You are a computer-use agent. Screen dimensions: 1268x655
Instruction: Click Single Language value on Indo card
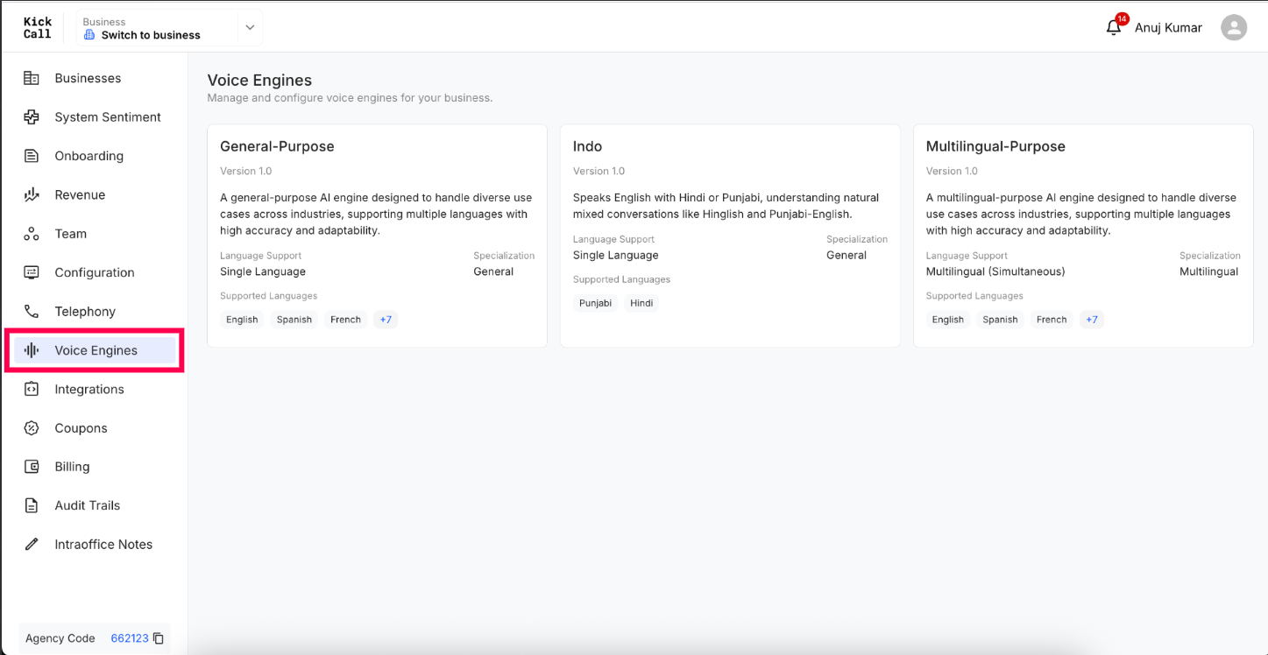tap(616, 255)
